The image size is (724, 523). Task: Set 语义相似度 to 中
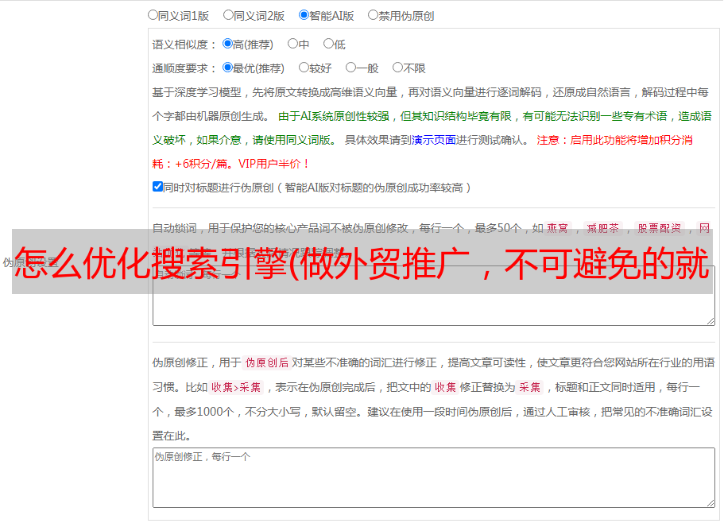point(292,44)
